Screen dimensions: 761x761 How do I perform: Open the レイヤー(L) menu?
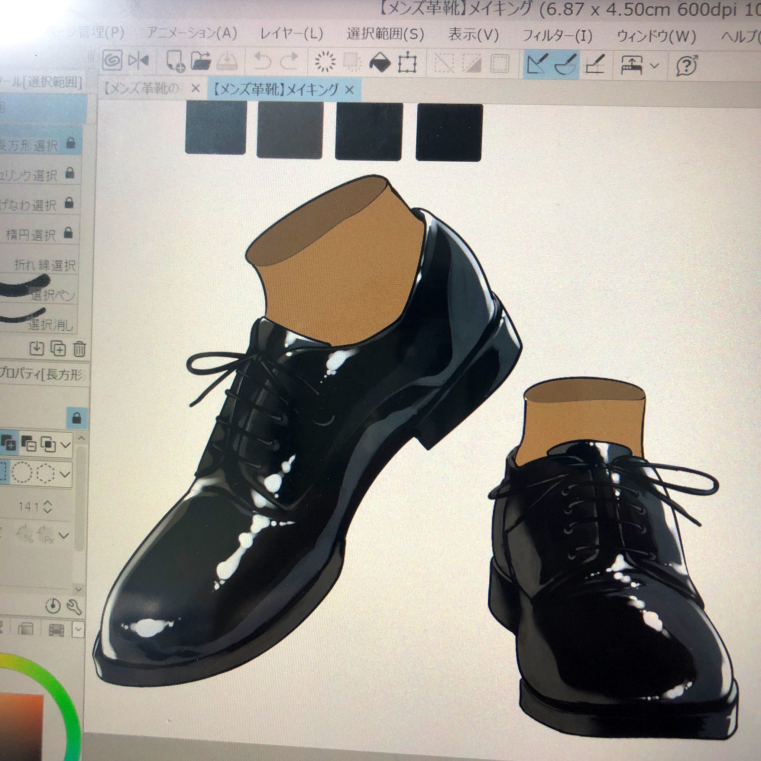point(291,34)
